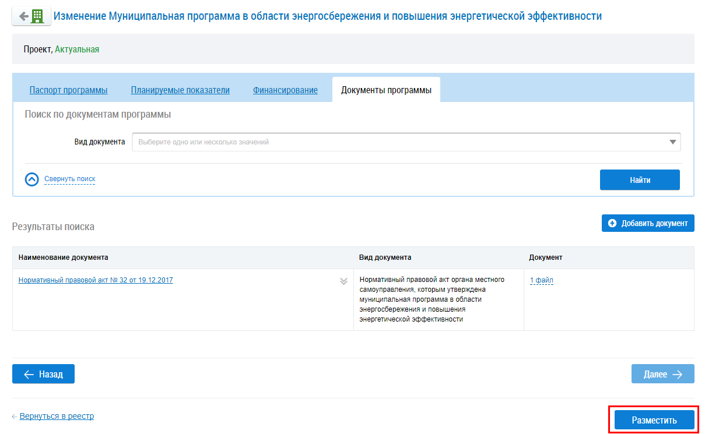This screenshot has height=434, width=705.
Task: Expand row details with double-chevron icon
Action: click(343, 281)
